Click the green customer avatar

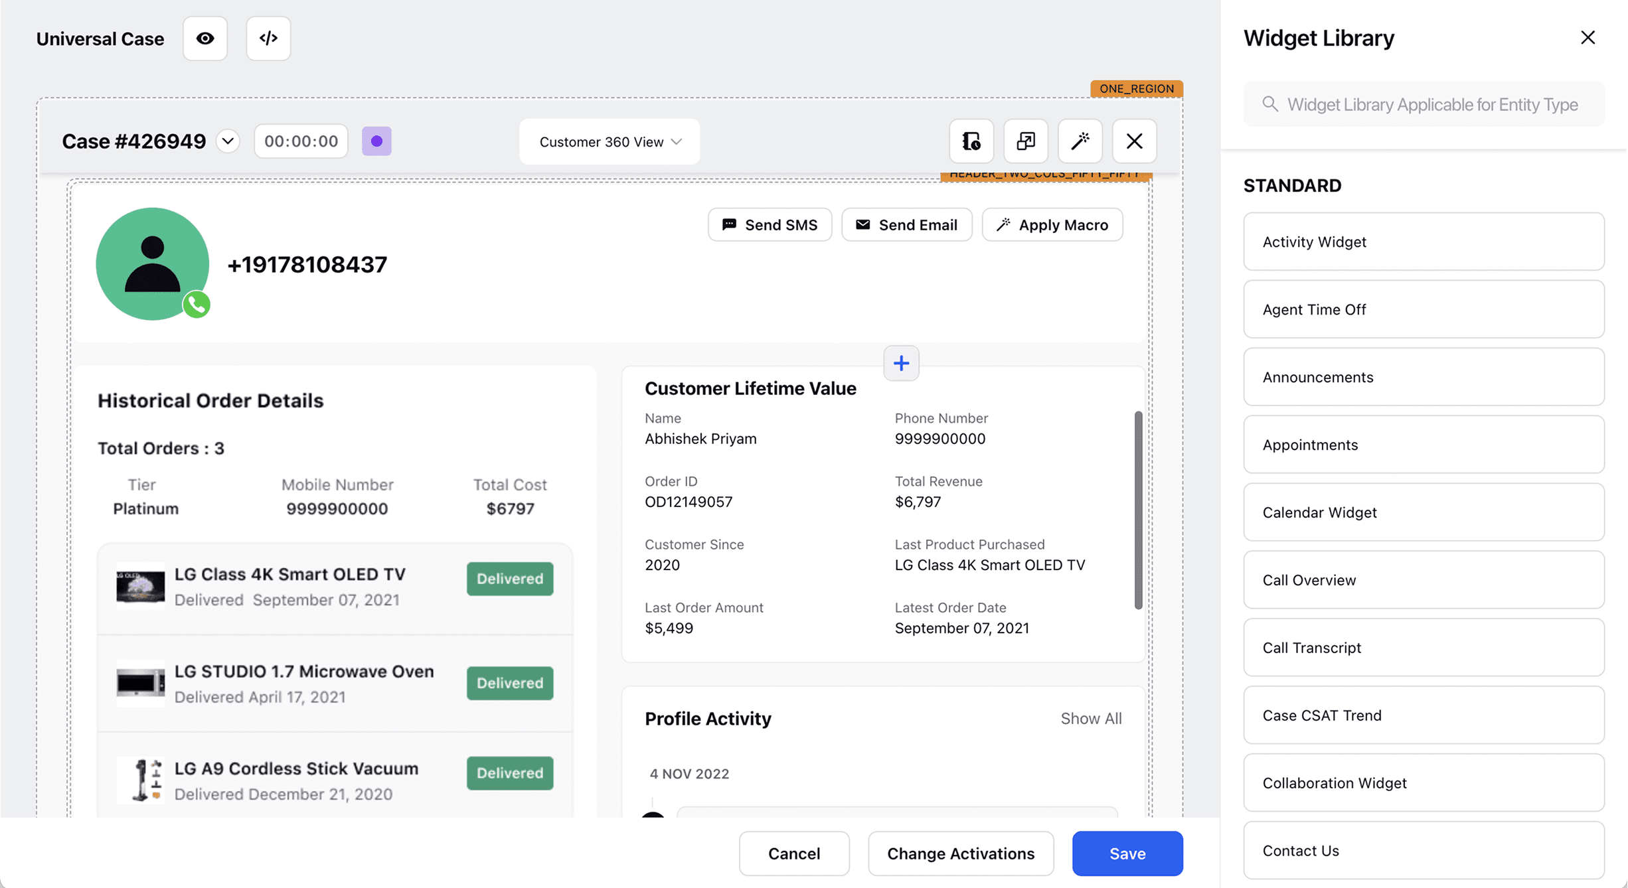pos(152,263)
